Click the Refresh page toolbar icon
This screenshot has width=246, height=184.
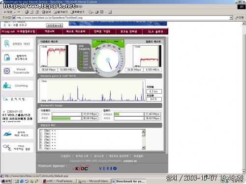pos(32,12)
